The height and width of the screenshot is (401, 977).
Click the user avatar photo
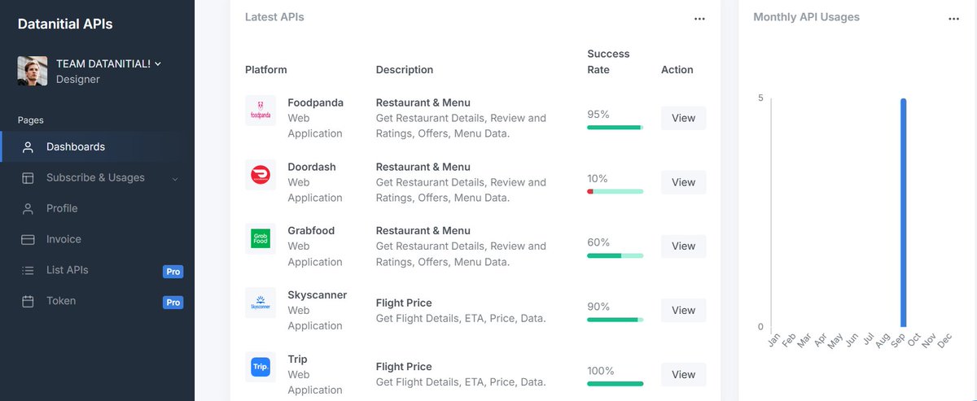(33, 72)
